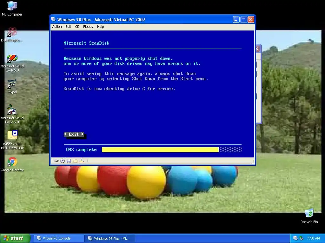Image resolution: width=325 pixels, height=243 pixels.
Task: Minimize the Windows 98 Plus Virtual PC window
Action: pos(236,20)
